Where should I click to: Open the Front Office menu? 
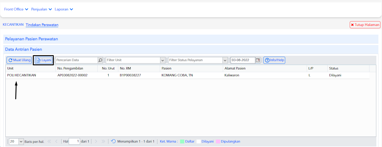click(16, 9)
